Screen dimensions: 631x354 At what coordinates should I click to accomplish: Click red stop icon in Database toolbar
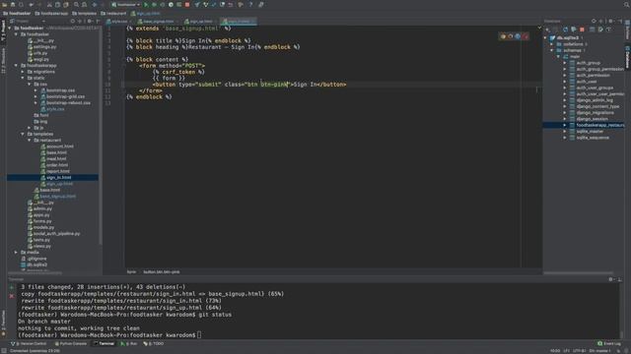point(582,29)
